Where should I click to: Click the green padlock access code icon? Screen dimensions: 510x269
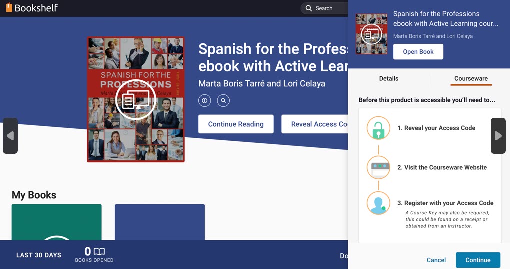click(378, 128)
